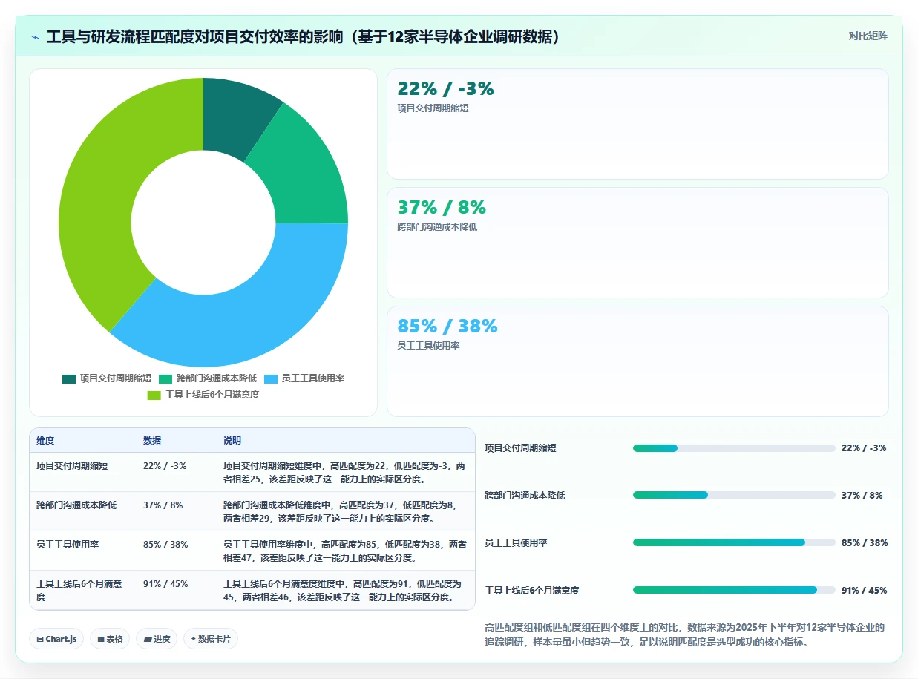Click the 表格 tag chip
This screenshot has height=679, width=918.
[111, 639]
